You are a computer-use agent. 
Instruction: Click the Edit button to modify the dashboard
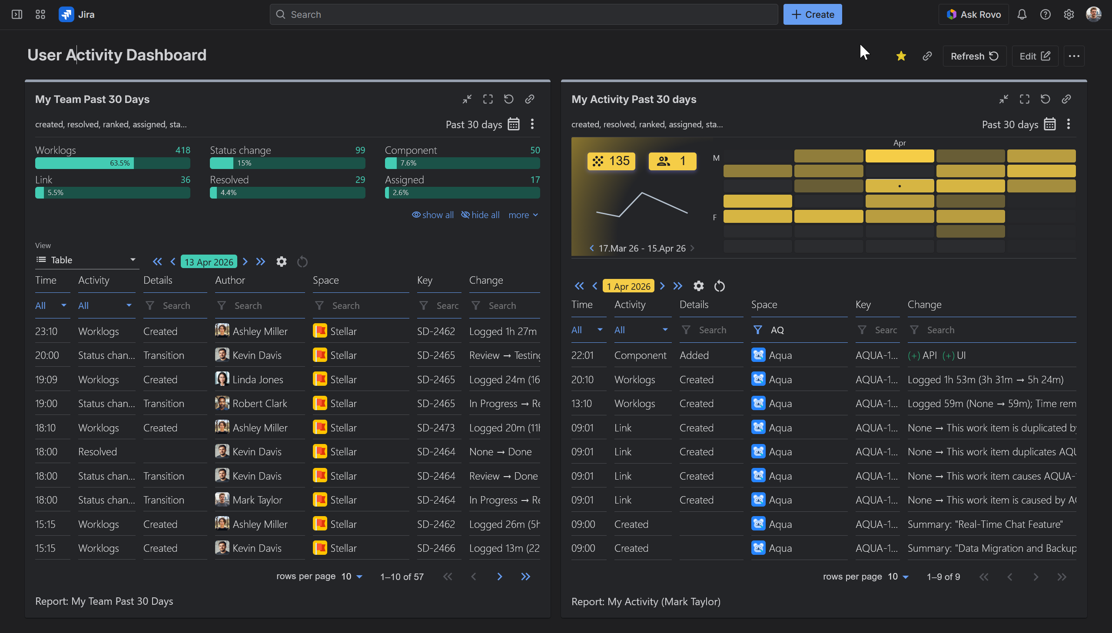pyautogui.click(x=1035, y=56)
